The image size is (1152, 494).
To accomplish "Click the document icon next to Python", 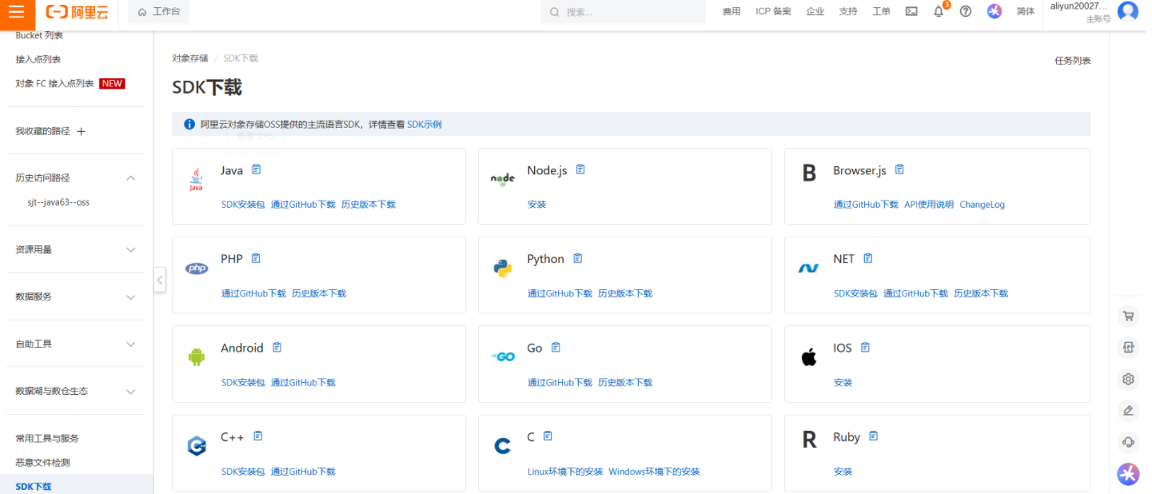I will (578, 258).
